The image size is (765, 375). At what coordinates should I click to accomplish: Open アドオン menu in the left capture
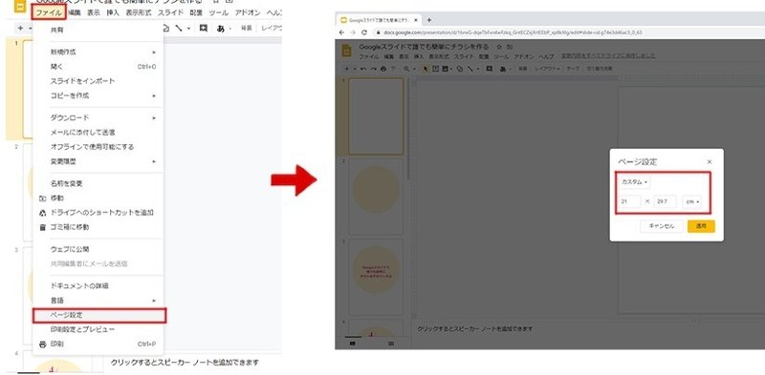tap(248, 13)
